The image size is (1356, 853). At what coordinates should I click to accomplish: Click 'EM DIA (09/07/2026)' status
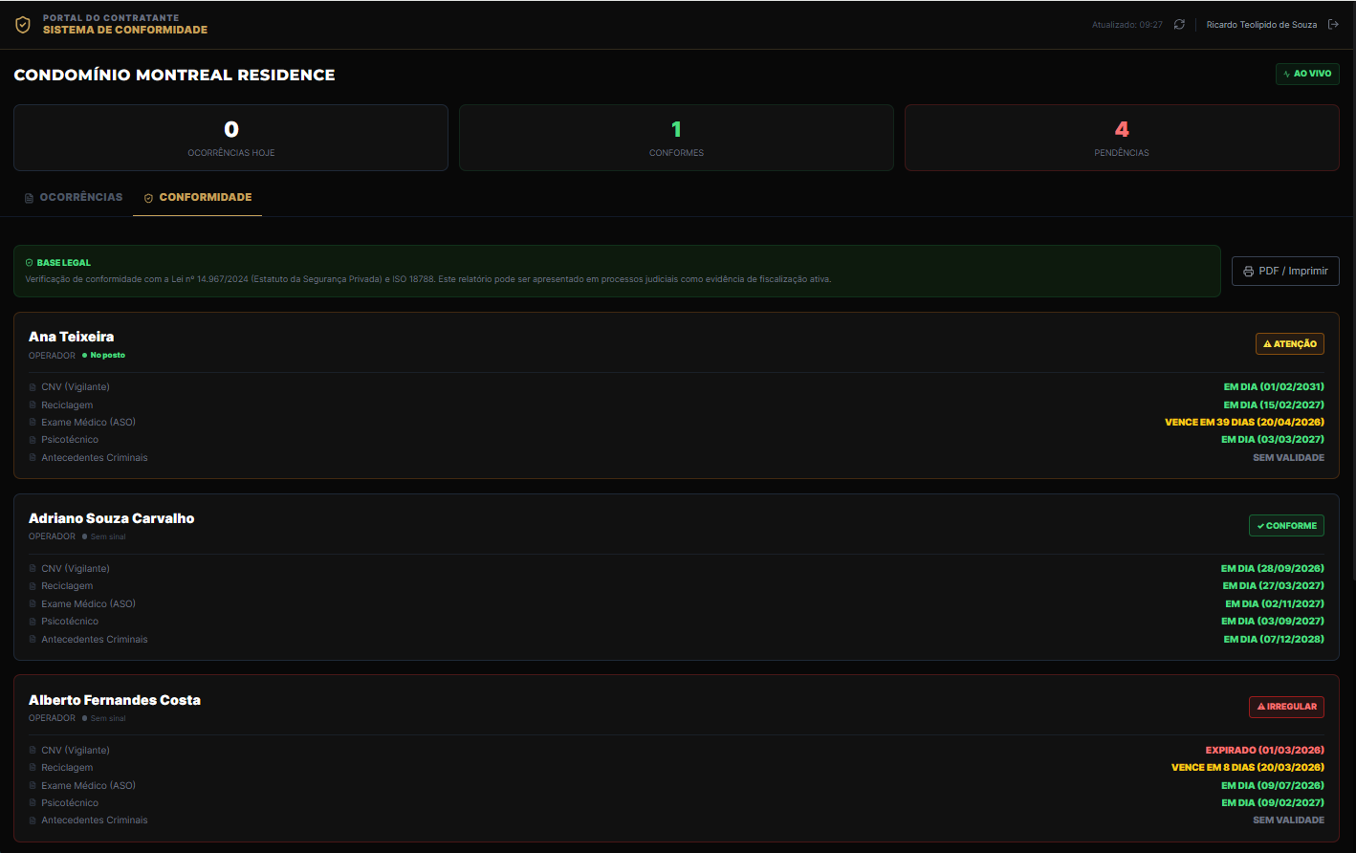coord(1273,786)
